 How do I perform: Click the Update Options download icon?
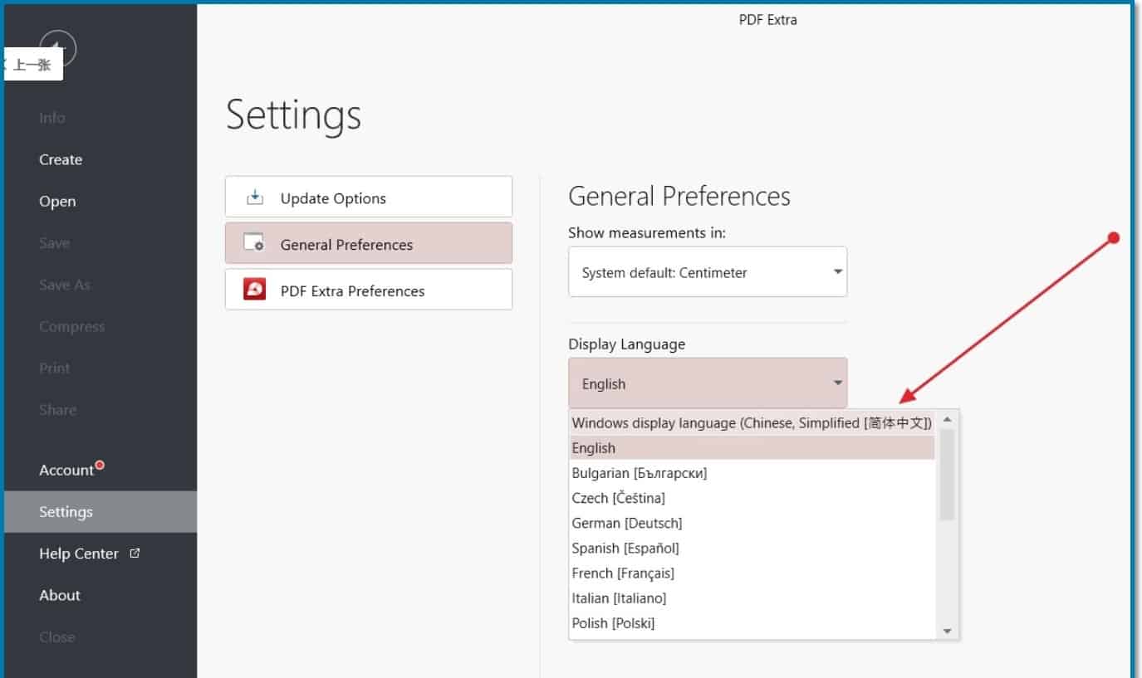pyautogui.click(x=255, y=198)
